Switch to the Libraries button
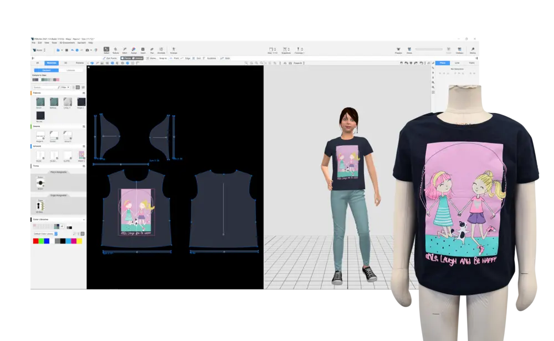 [71, 70]
